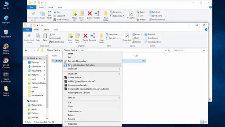Open address bar history dropdown
This screenshot has width=225, height=127.
pyautogui.click(x=166, y=50)
